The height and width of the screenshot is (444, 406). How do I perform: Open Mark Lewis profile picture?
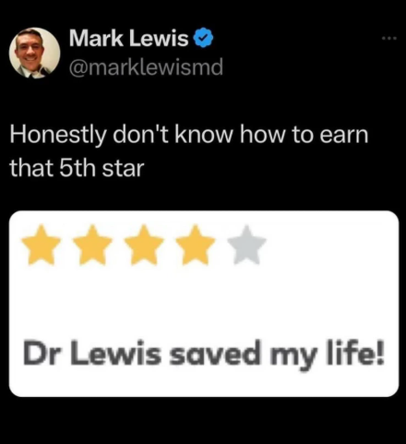pyautogui.click(x=34, y=54)
